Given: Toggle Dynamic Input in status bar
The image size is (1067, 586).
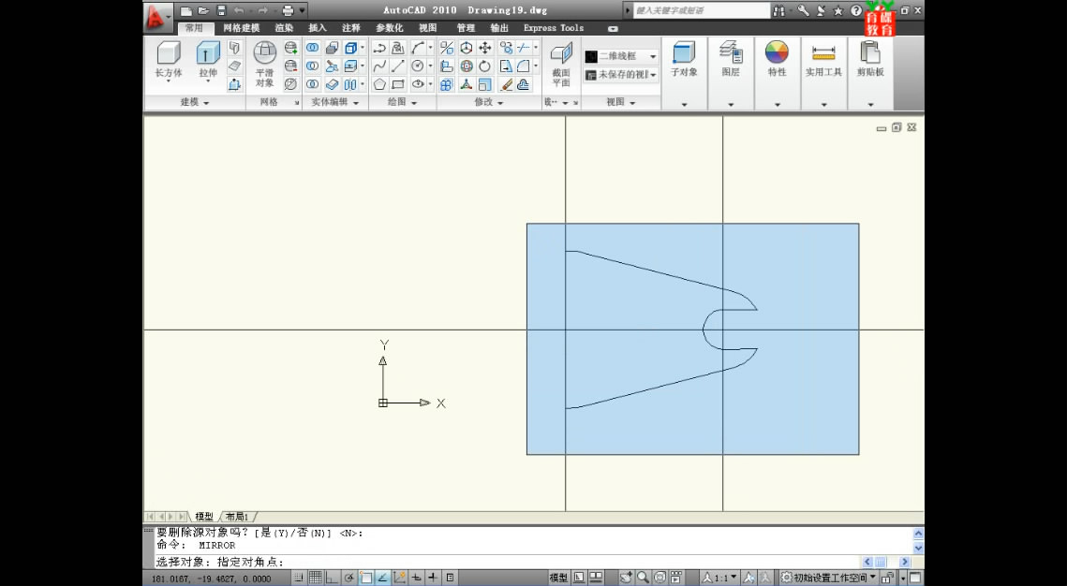Looking at the screenshot, I should pos(417,578).
